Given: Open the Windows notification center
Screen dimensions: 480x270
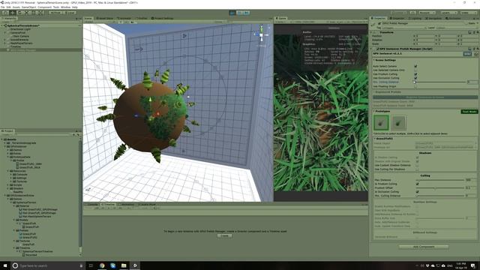Looking at the screenshot, I should point(473,265).
